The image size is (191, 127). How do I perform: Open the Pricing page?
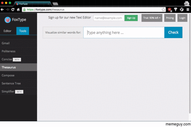coord(170,18)
